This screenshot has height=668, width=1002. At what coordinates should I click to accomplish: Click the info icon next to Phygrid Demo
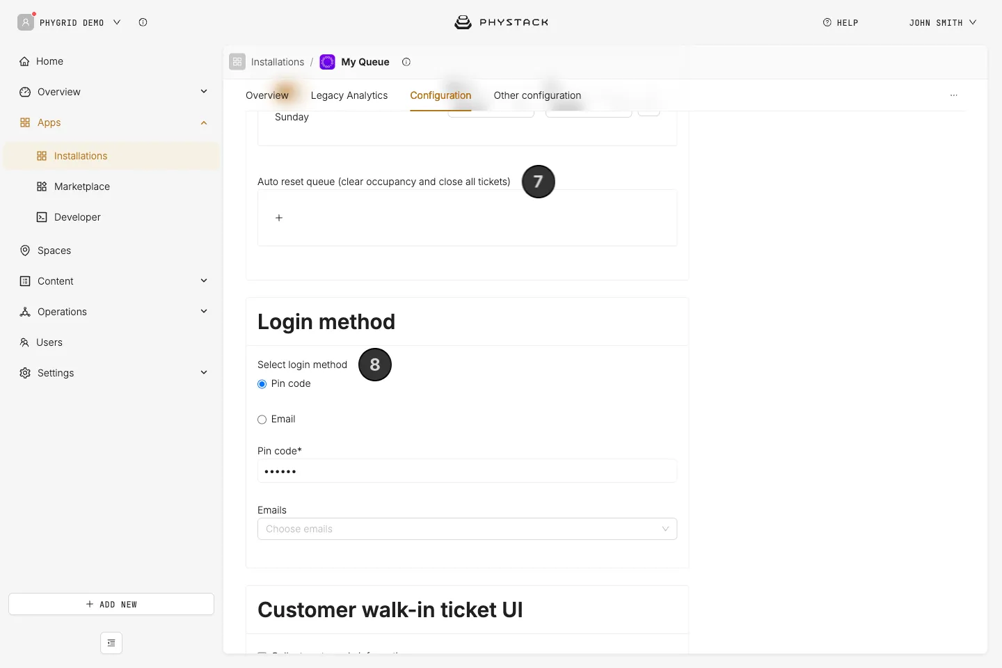143,22
